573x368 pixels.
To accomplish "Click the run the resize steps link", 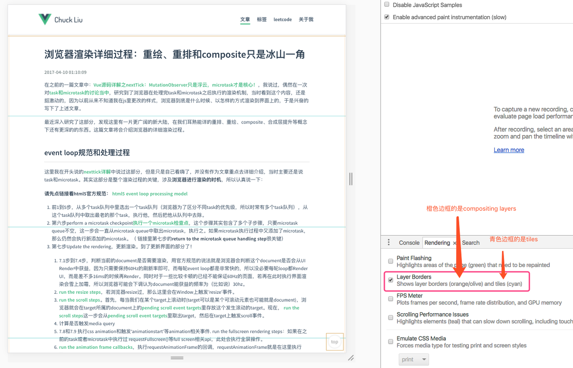I will pos(80,292).
